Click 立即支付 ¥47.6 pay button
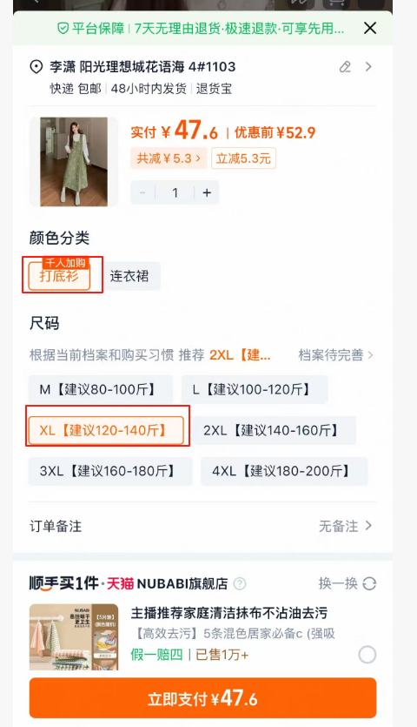This screenshot has width=417, height=727. coord(202,698)
